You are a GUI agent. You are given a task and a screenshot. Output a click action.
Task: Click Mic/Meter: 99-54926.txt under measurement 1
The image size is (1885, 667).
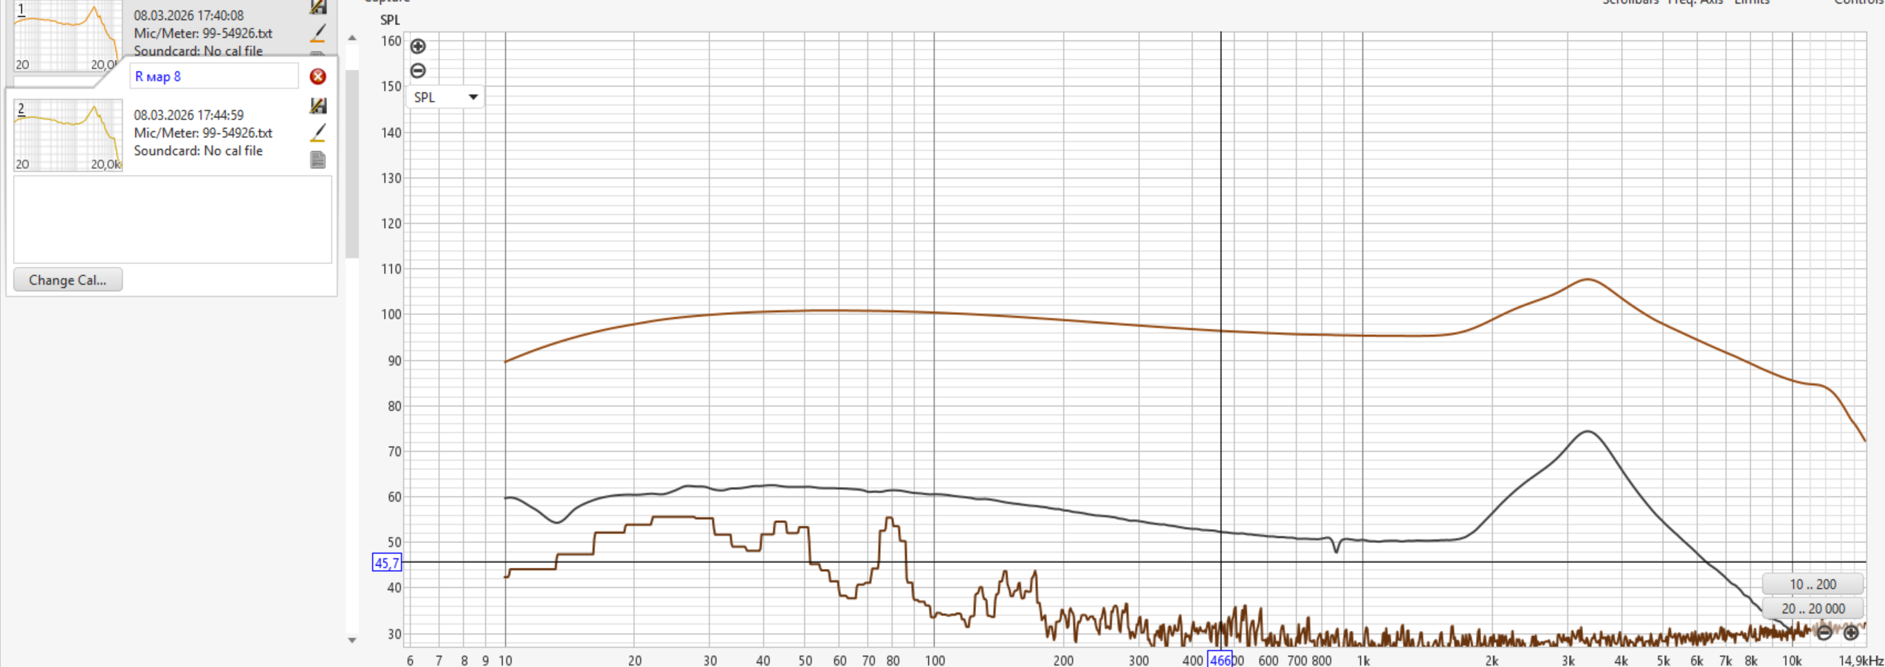(x=203, y=32)
